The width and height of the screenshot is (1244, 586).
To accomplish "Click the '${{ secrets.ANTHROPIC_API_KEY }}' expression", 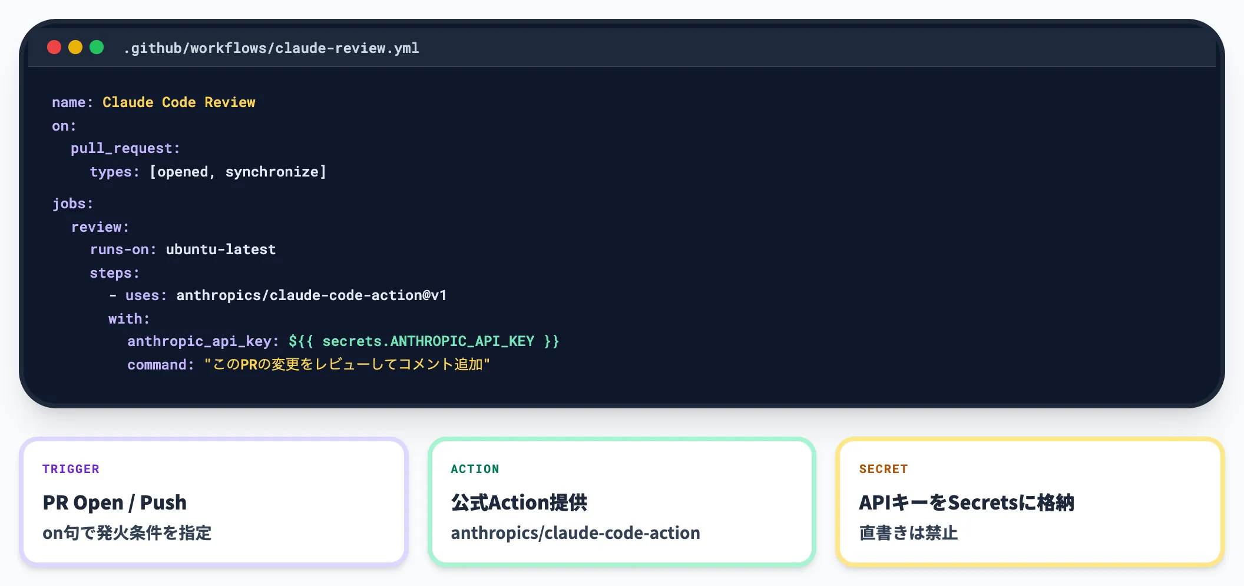I will pos(424,341).
